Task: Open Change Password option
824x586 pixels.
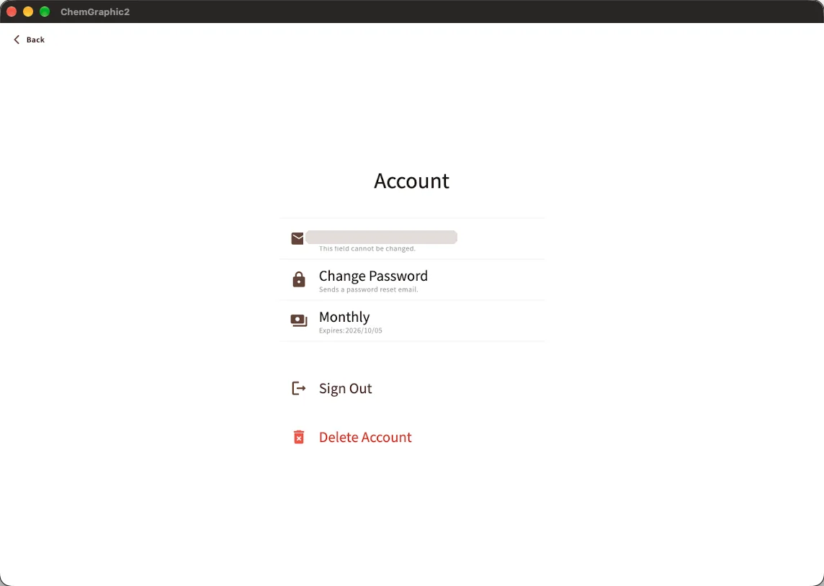Action: [x=373, y=276]
